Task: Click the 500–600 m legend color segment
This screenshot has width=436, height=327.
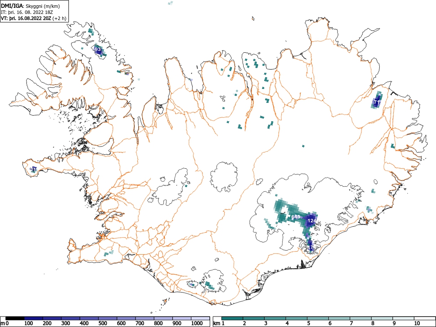Action: click(x=108, y=318)
